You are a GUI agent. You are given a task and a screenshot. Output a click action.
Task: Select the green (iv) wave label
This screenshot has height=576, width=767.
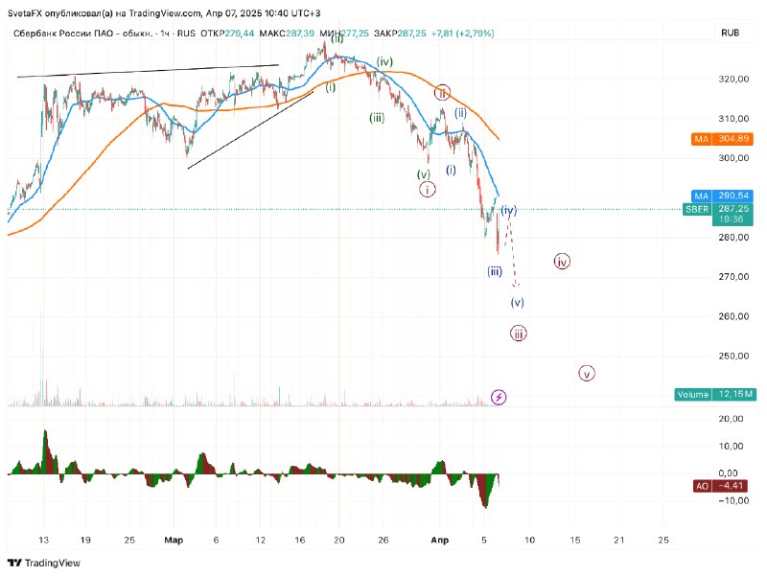pos(385,61)
